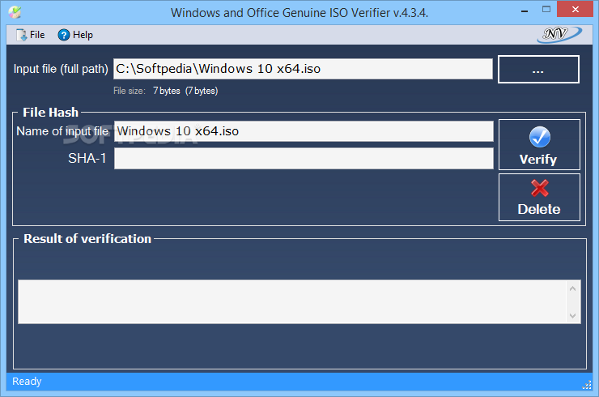Click the window title text
The width and height of the screenshot is (599, 397).
299,13
